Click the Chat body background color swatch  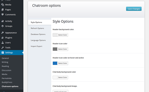click(x=55, y=77)
